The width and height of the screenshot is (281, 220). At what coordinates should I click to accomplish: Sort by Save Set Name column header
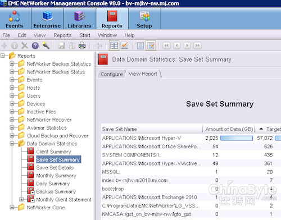point(152,129)
